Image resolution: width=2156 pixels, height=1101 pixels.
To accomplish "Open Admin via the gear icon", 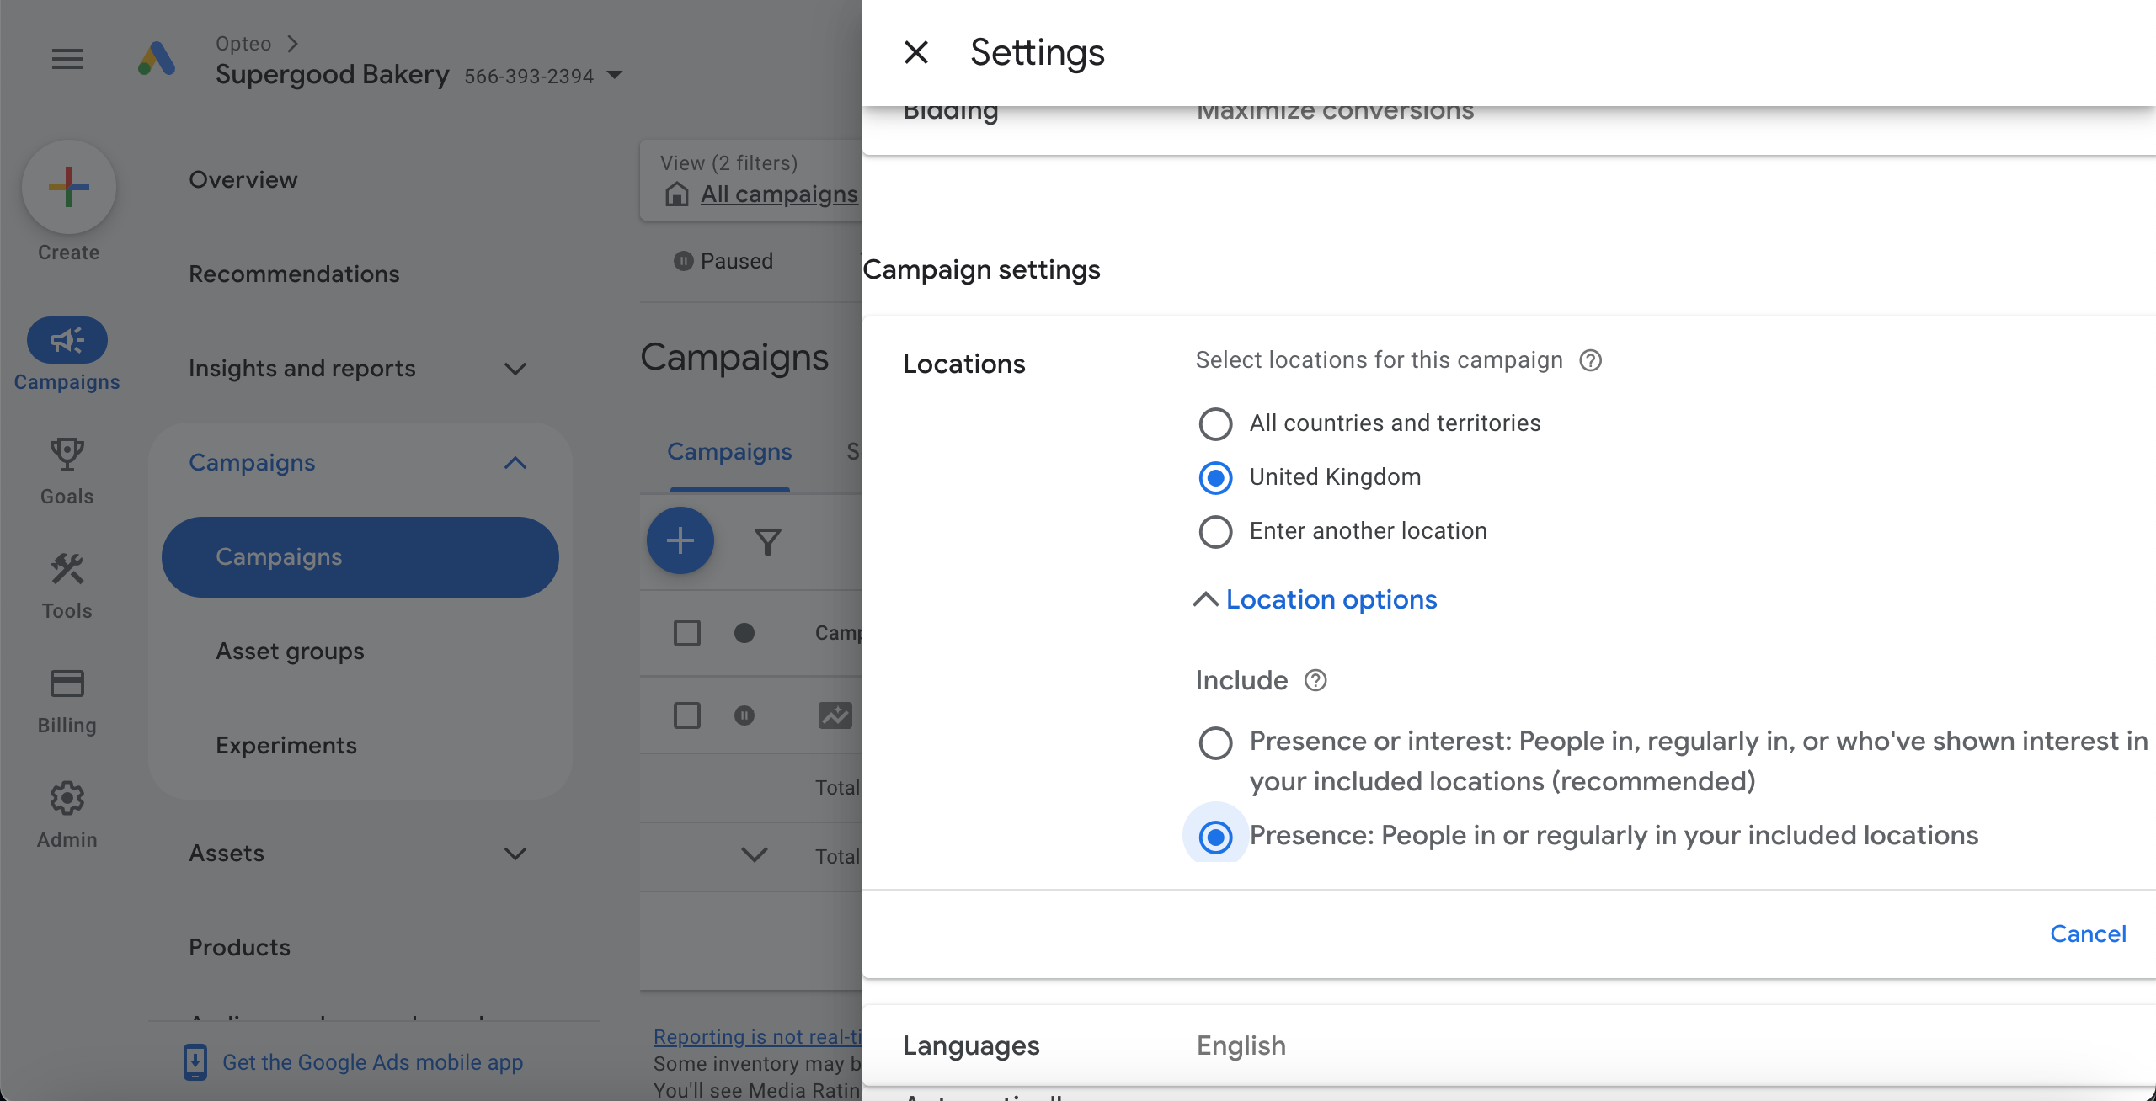I will pos(67,798).
